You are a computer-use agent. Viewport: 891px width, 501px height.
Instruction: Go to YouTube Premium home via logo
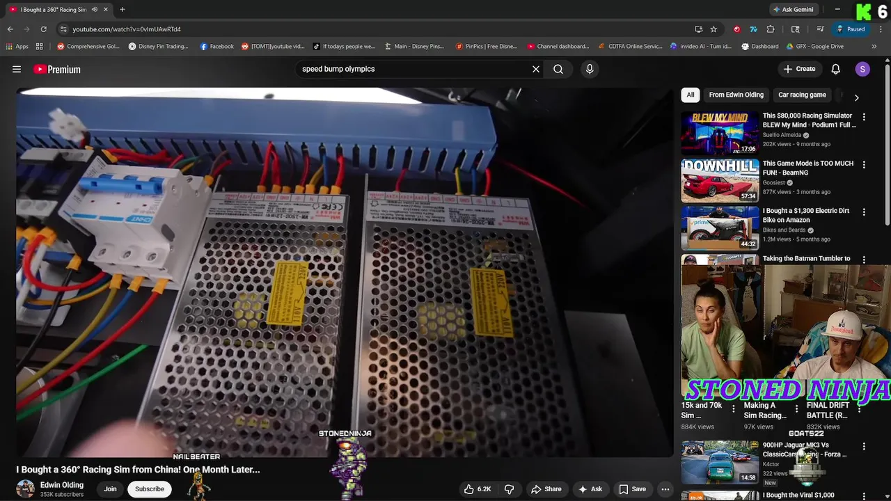pyautogui.click(x=57, y=69)
